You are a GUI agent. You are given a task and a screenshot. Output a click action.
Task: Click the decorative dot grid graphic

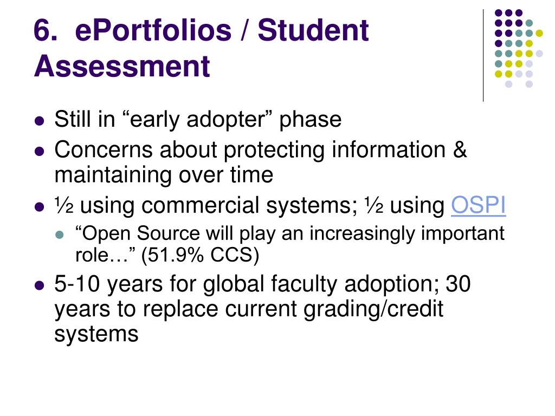click(519, 48)
